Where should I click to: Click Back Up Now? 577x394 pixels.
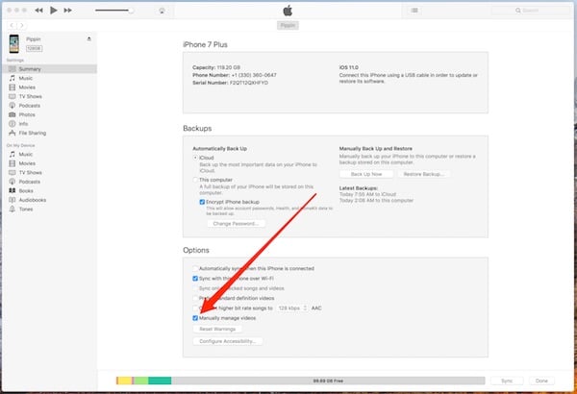coord(366,174)
